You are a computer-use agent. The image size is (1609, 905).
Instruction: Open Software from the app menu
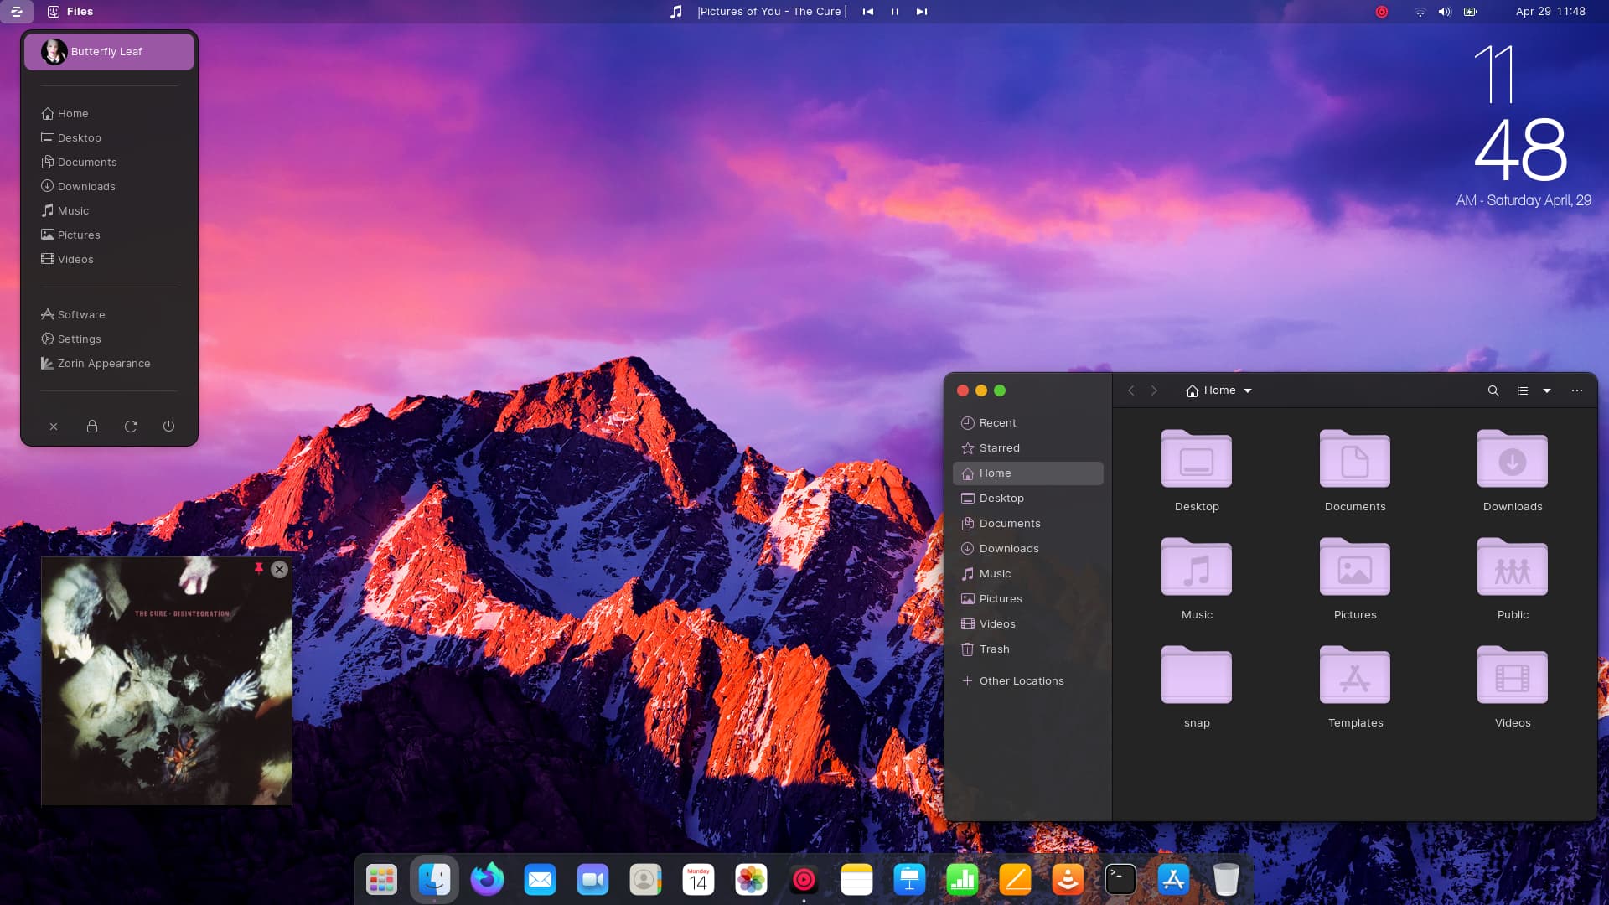[x=80, y=314]
